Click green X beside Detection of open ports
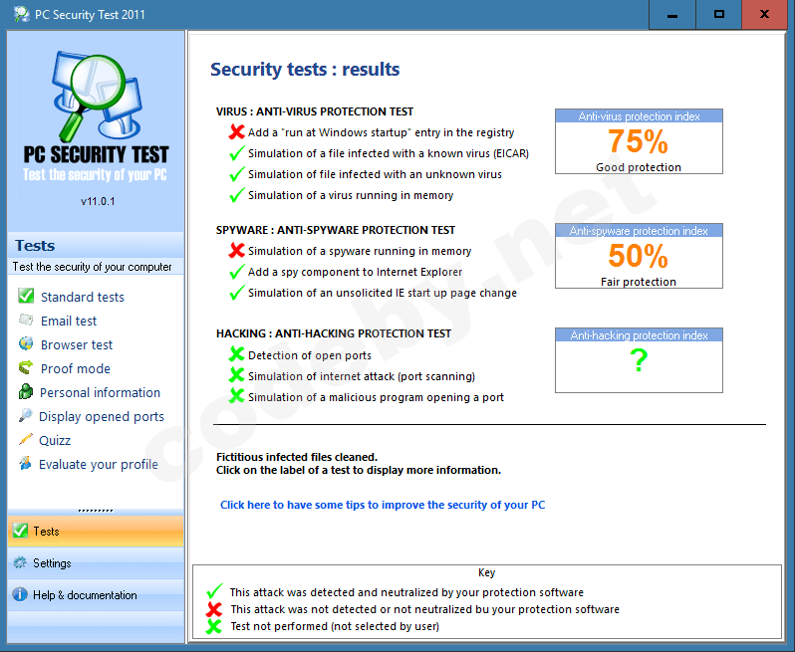Image resolution: width=795 pixels, height=652 pixels. point(236,354)
